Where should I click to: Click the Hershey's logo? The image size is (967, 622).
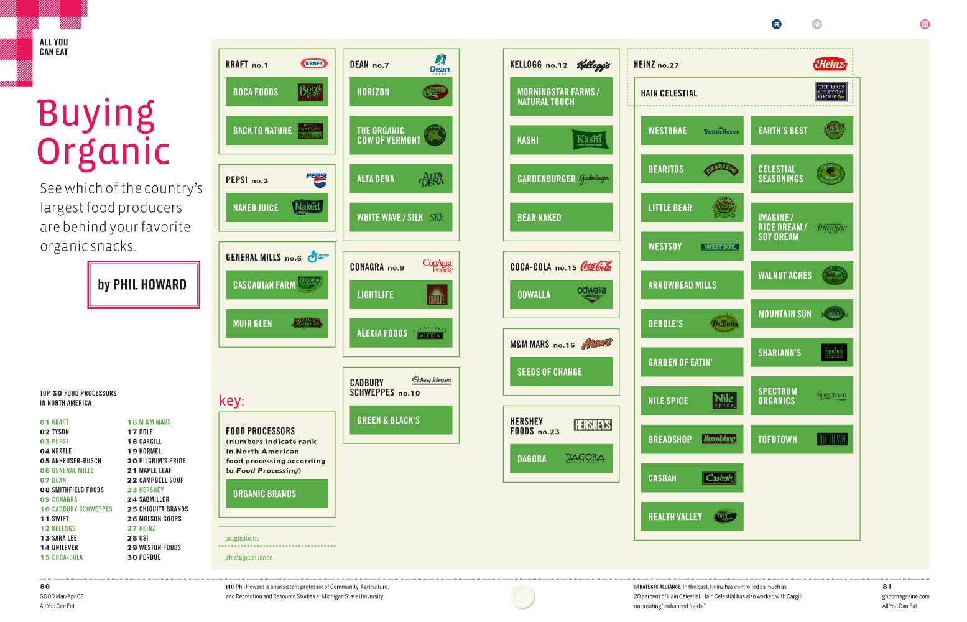click(593, 425)
